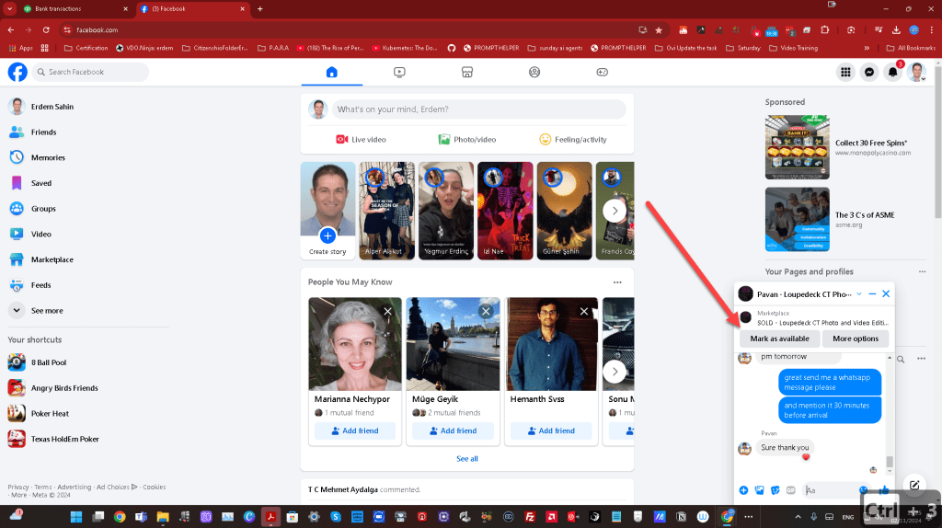Dismiss Müge Geyik suggestion

point(486,311)
